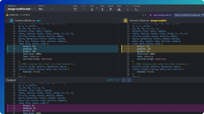204x114 pixels.
Task: Click the Pull icon to fetch changes
Action: (92, 9)
